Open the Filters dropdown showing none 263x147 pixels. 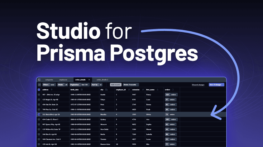coord(49,85)
